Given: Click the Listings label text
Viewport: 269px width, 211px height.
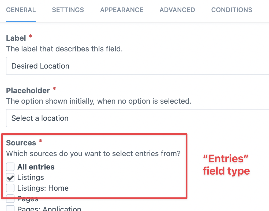Looking at the screenshot, I should tap(30, 177).
